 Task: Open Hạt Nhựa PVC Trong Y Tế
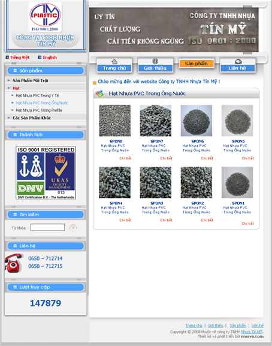[37, 96]
